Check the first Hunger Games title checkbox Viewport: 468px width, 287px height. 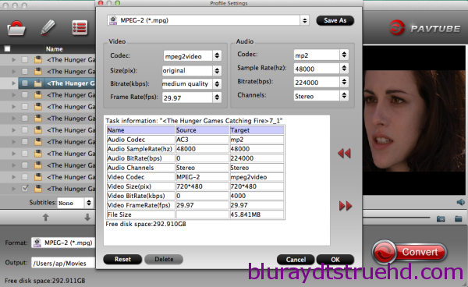[25, 60]
